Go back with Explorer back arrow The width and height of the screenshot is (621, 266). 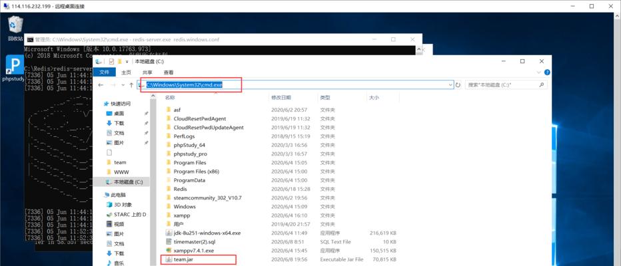coord(101,85)
